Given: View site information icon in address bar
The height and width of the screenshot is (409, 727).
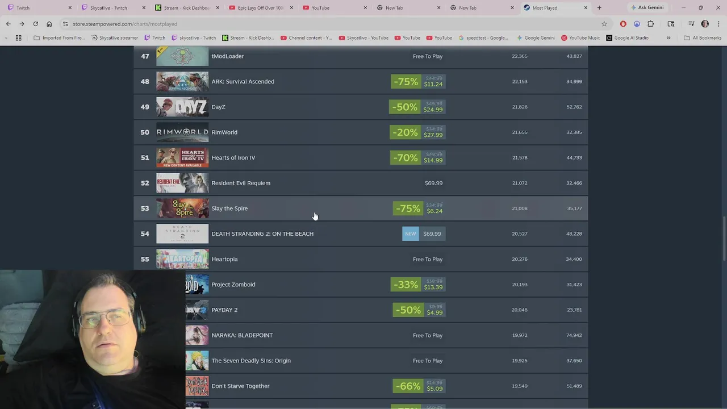Looking at the screenshot, I should 65,24.
